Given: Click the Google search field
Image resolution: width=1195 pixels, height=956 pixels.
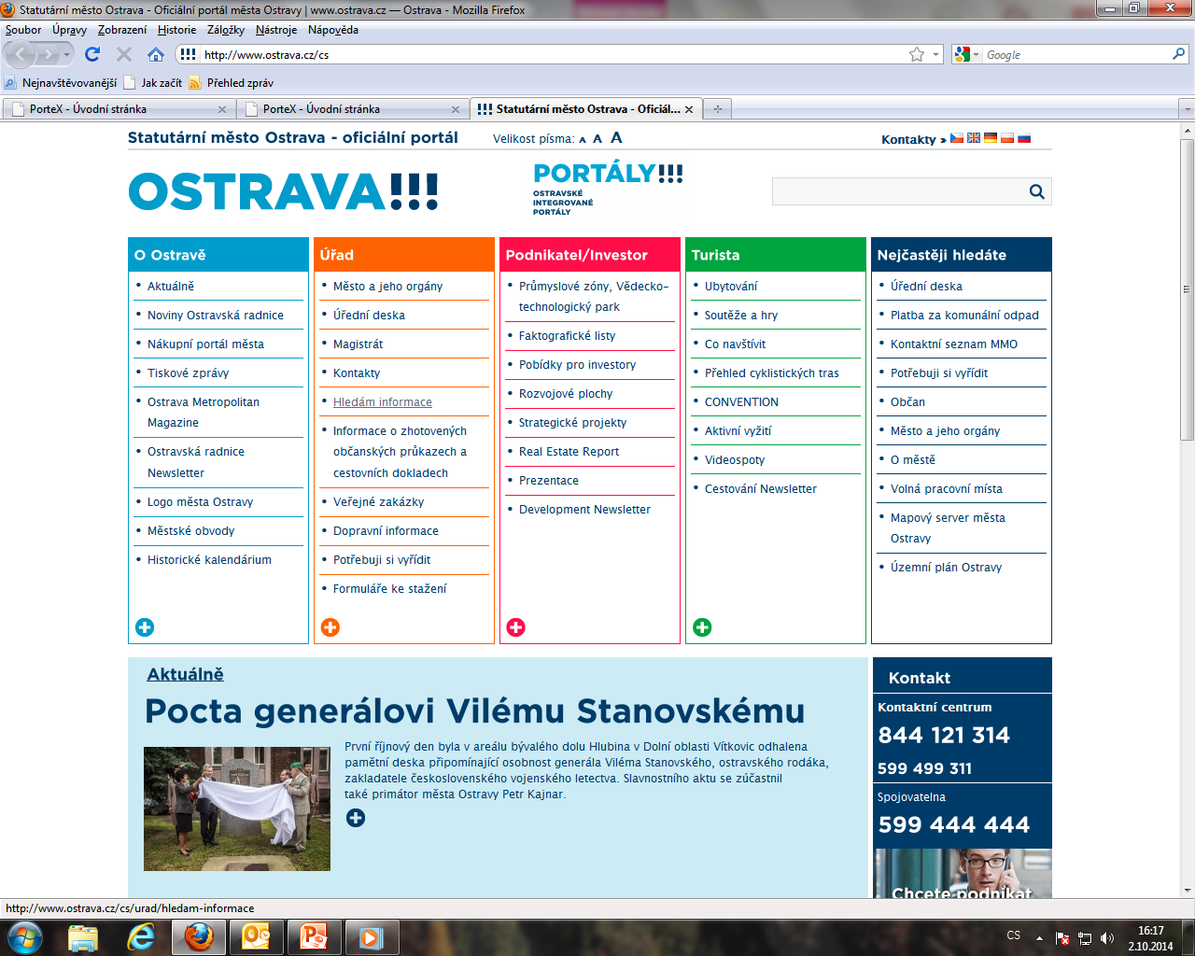Looking at the screenshot, I should point(1075,54).
